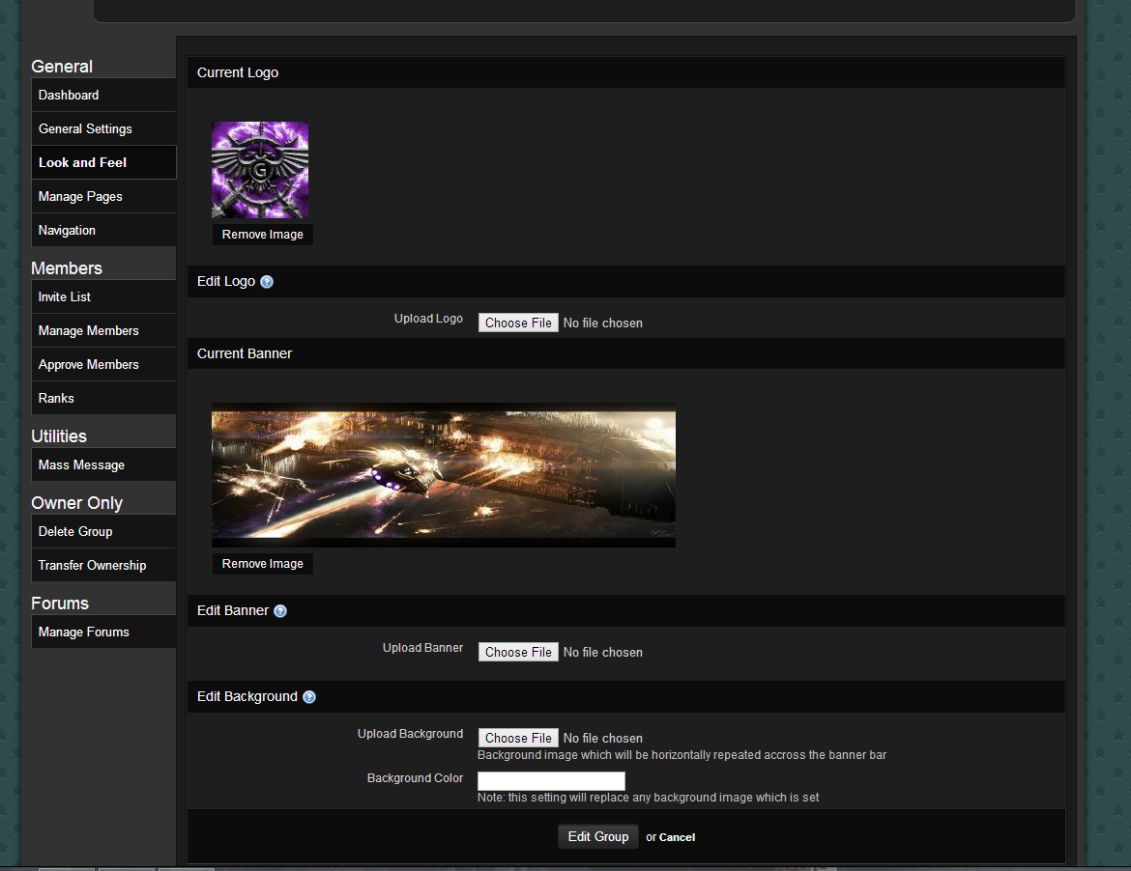
Task: Click the Background Color label
Action: pyautogui.click(x=415, y=778)
